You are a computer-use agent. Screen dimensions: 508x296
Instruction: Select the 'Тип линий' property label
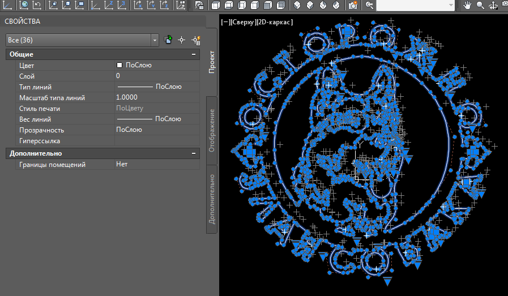(35, 87)
